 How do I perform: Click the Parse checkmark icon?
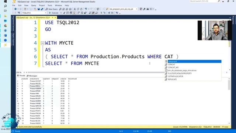[64, 13]
